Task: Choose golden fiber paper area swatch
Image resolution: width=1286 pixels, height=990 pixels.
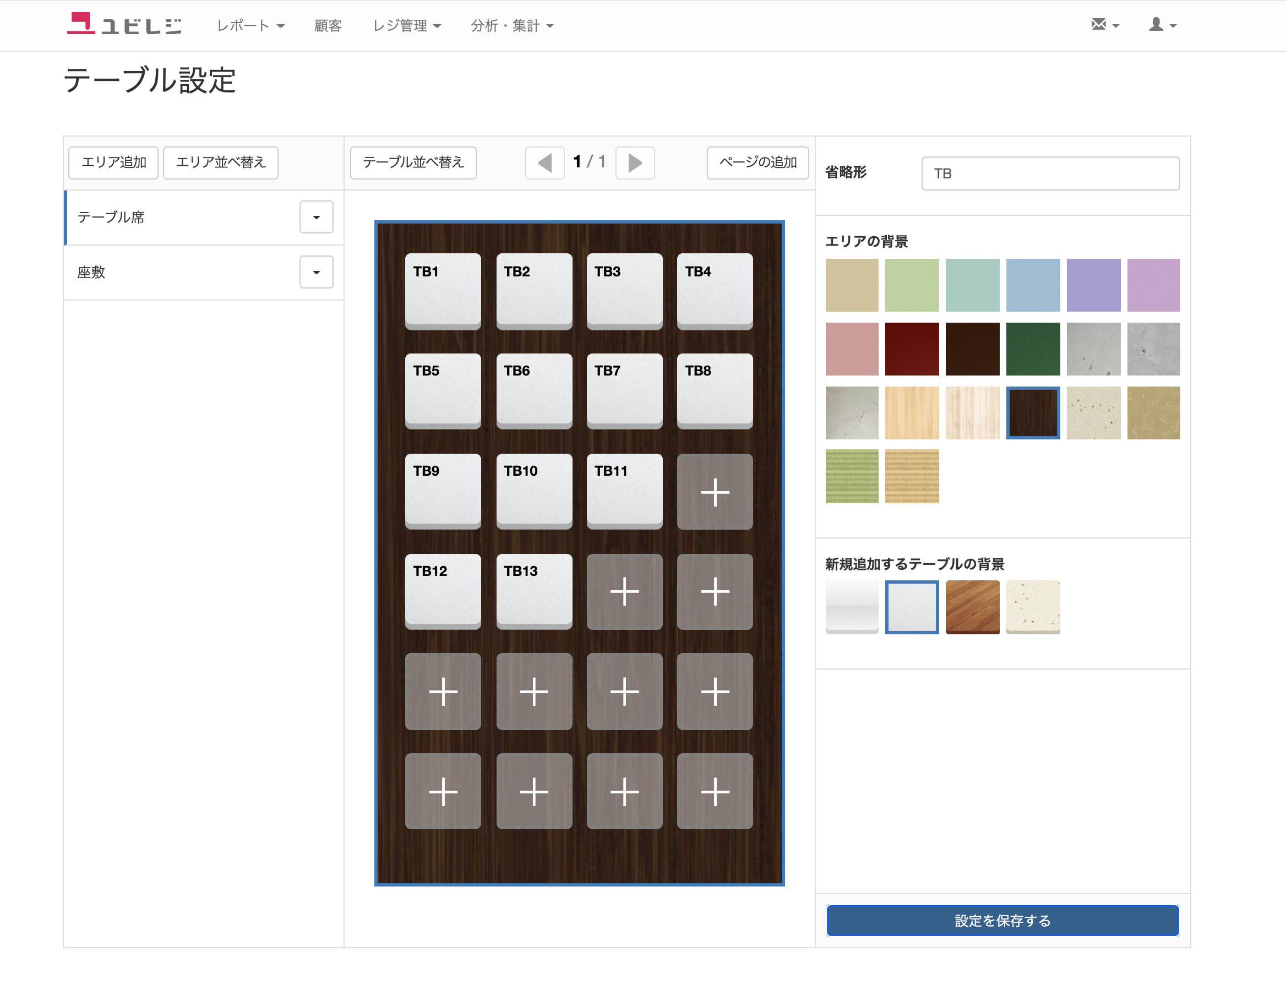Action: 1153,412
